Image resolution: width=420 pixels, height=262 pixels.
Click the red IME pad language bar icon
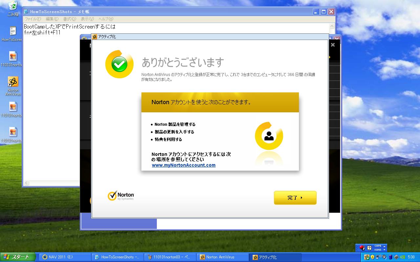pos(362,248)
